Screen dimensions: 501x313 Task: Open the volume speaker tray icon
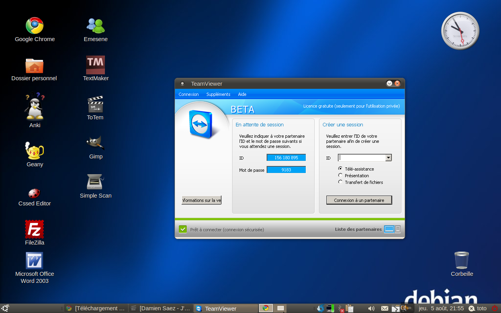371,308
